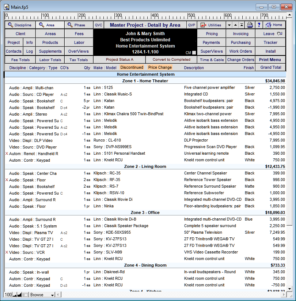Open the Contacts section
296x301 pixels.
click(14, 51)
